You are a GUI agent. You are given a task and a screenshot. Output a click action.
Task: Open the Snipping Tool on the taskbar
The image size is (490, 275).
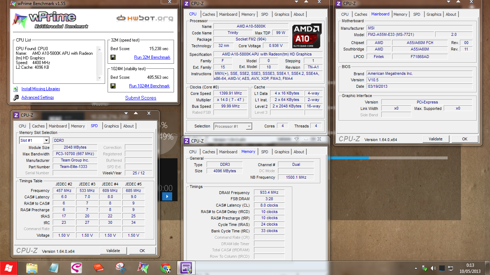(x=121, y=267)
